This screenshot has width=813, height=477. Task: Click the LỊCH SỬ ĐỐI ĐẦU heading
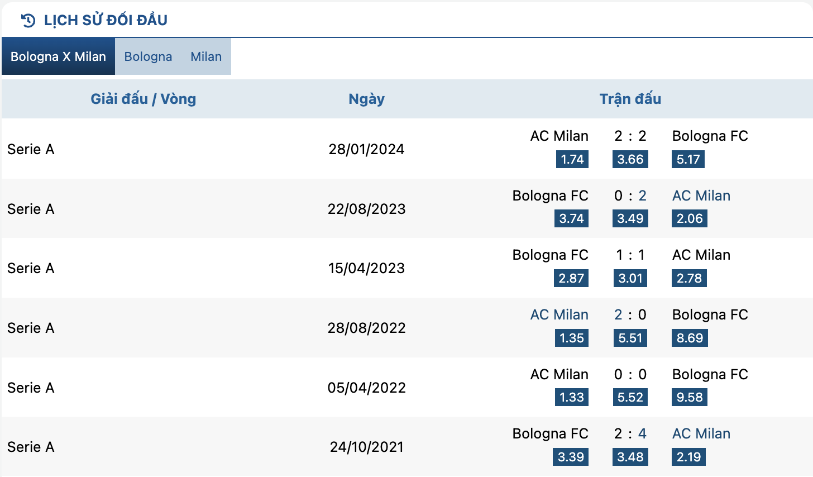[106, 20]
